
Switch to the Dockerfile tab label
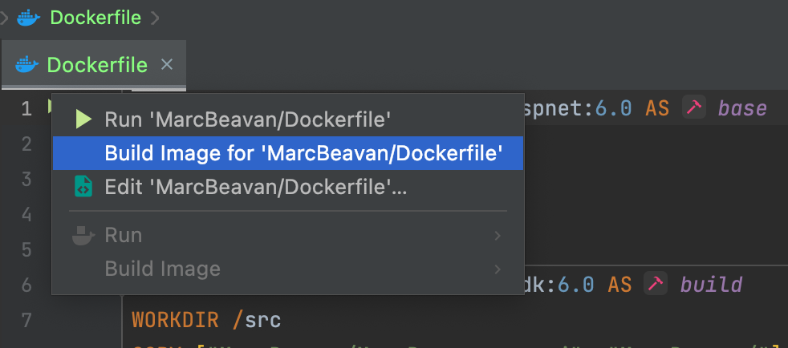click(x=97, y=65)
